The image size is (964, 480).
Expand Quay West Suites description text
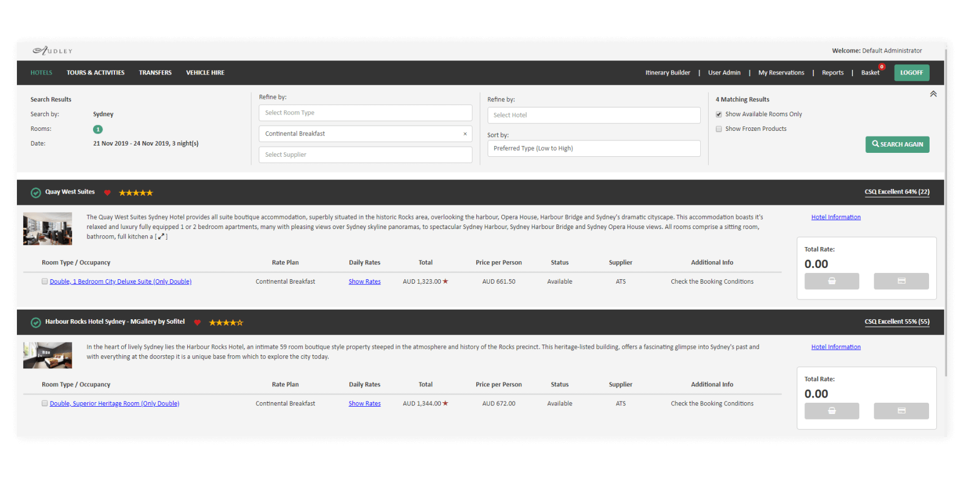tap(161, 237)
